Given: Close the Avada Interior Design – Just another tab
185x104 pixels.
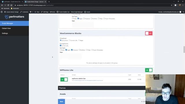Looking at the screenshot, I should pos(45,2).
